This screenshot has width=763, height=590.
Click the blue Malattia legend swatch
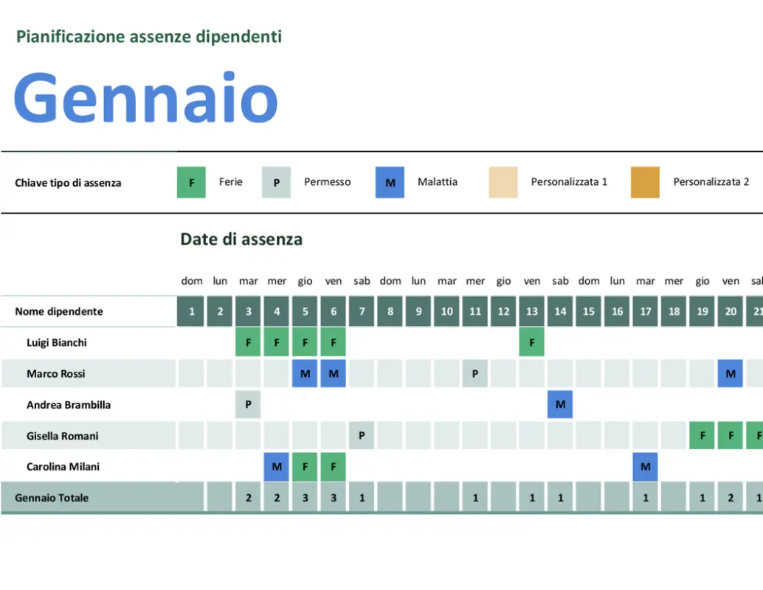coord(390,182)
